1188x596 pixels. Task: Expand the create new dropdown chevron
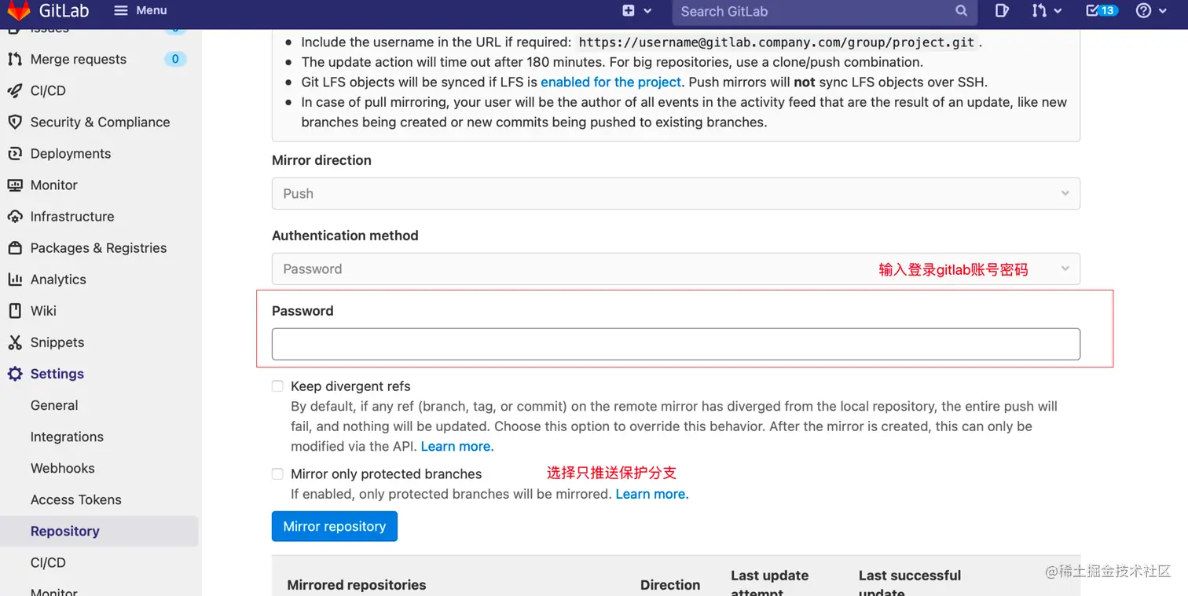[x=647, y=10]
